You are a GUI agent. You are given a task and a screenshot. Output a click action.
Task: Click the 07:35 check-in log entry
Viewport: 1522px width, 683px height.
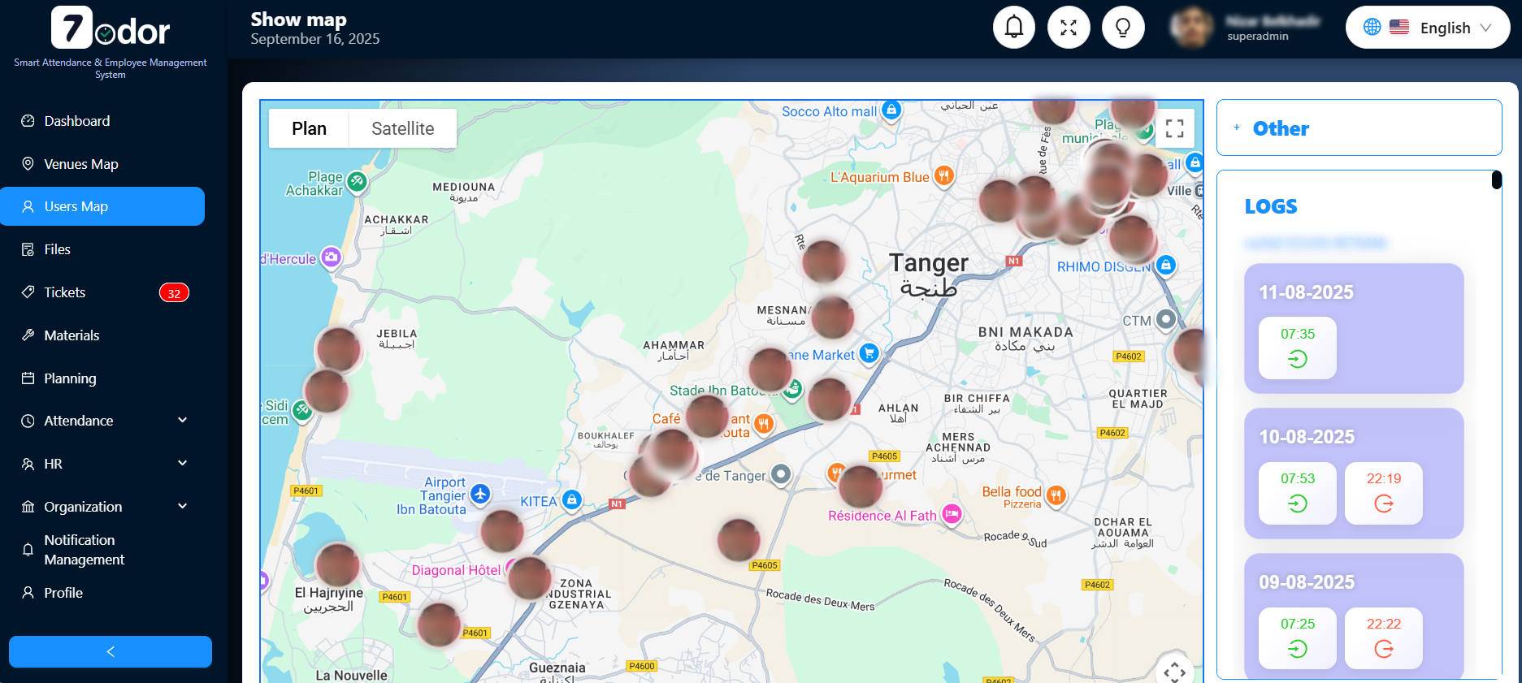(1297, 348)
